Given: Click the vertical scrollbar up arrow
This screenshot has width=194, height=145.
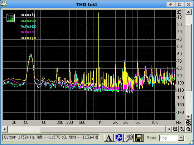Looking at the screenshot, I should click(x=188, y=12).
